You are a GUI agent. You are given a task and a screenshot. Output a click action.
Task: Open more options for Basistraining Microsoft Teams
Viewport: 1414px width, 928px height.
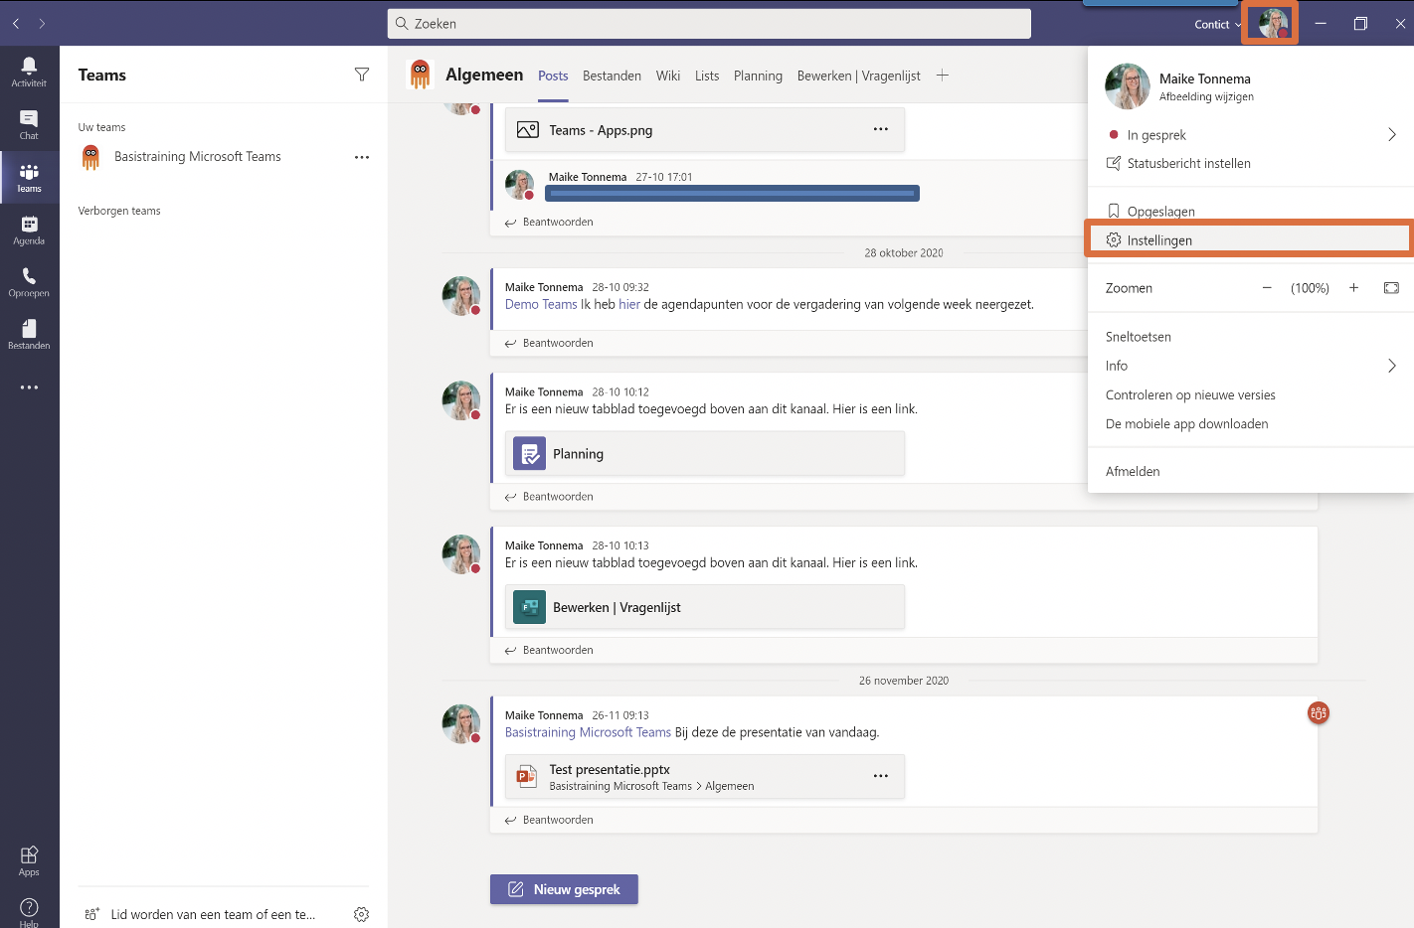coord(362,157)
